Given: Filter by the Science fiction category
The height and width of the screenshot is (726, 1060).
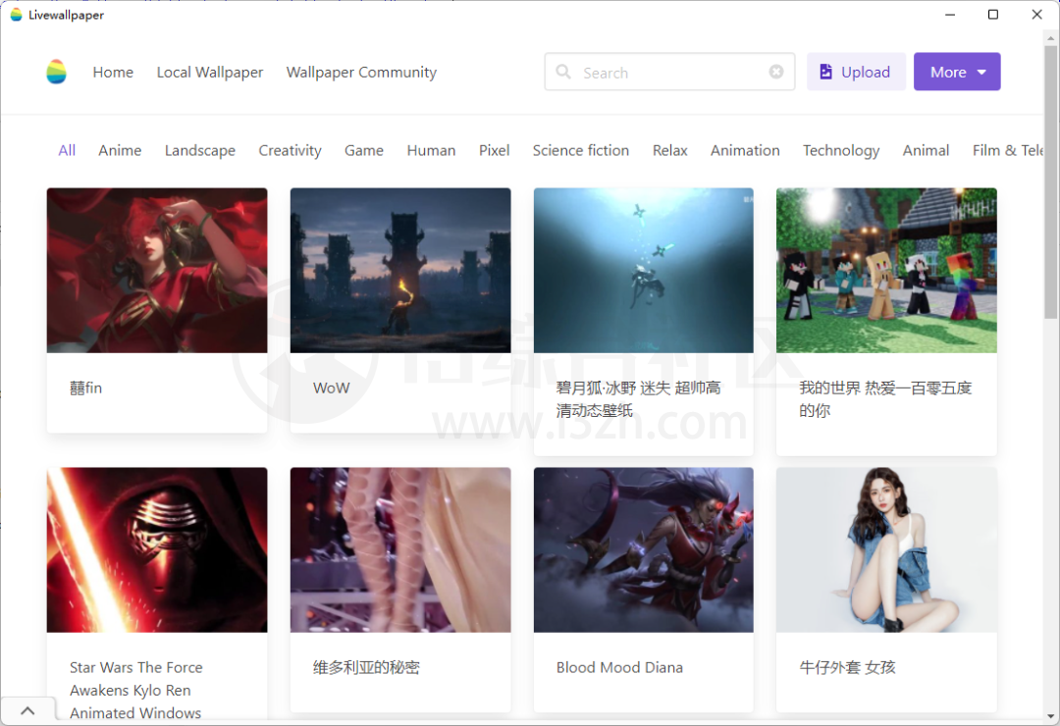Looking at the screenshot, I should coord(581,150).
